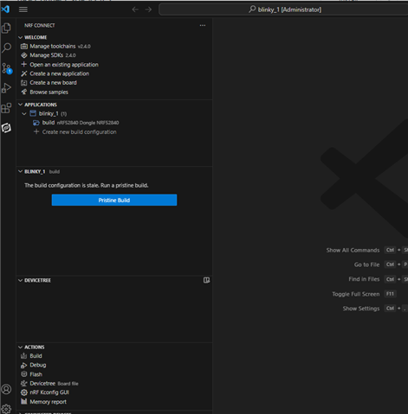The height and width of the screenshot is (414, 408).
Task: Open the Memory report action
Action: [43, 402]
